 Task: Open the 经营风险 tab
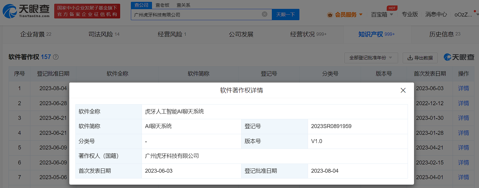point(172,34)
